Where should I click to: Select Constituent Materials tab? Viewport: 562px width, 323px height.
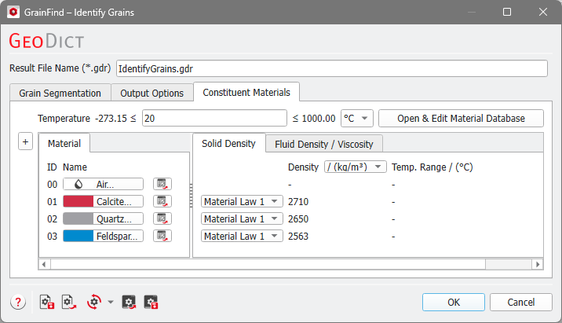click(246, 92)
